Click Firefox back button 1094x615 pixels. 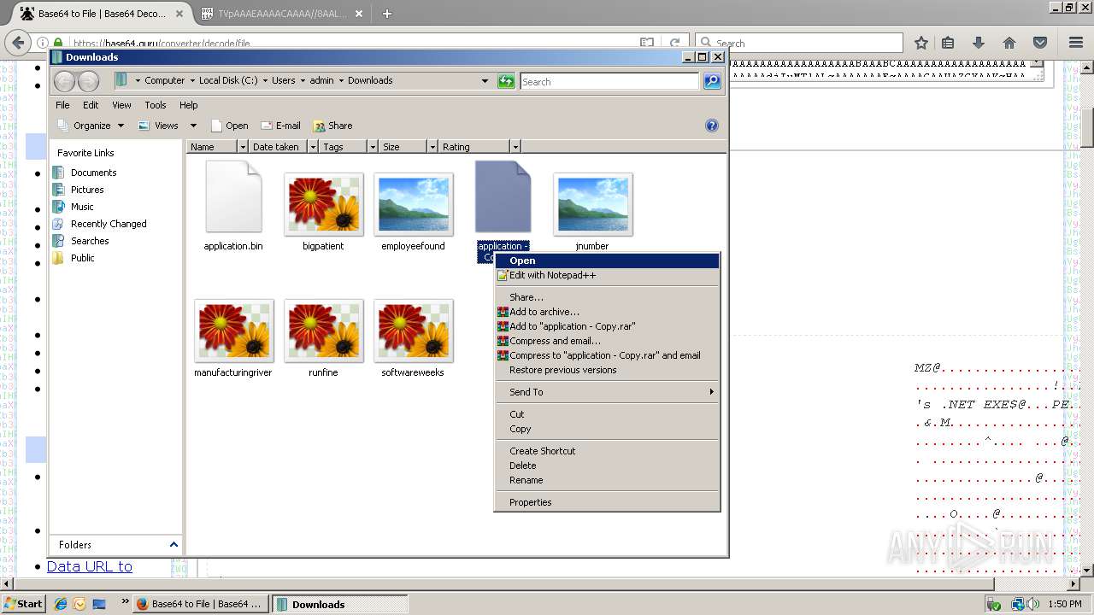tap(18, 43)
